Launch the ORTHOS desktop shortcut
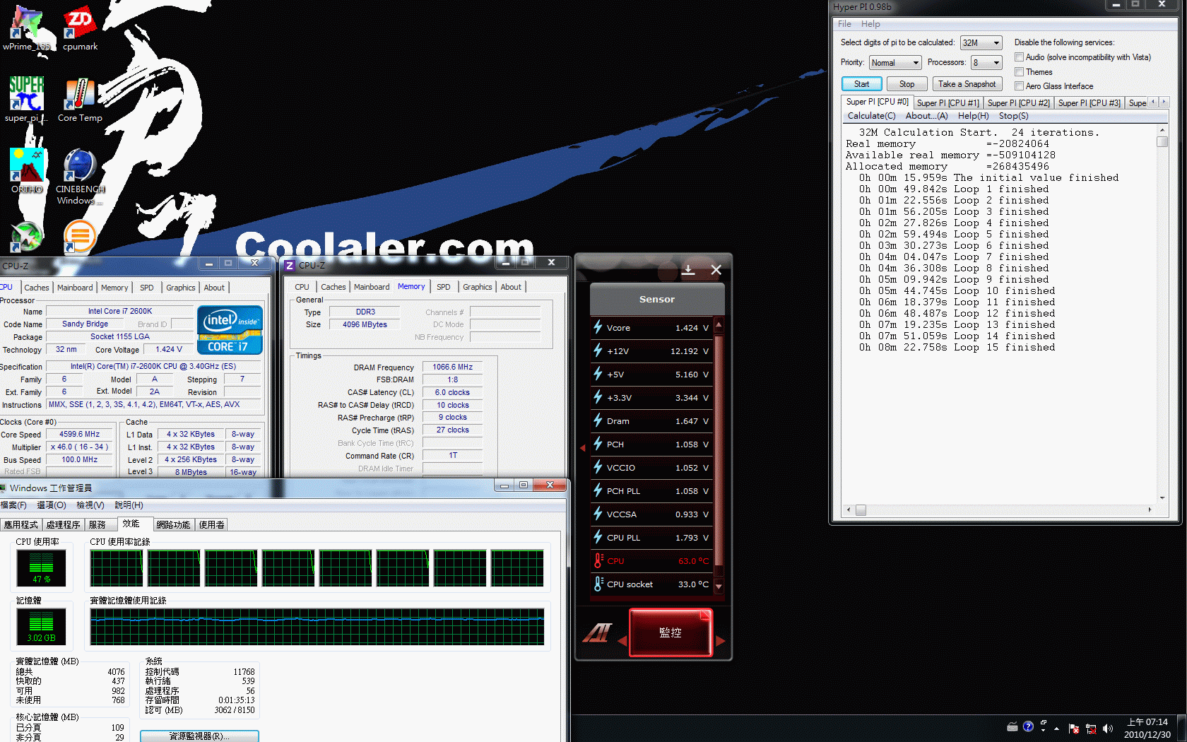Image resolution: width=1187 pixels, height=742 pixels. [x=27, y=171]
